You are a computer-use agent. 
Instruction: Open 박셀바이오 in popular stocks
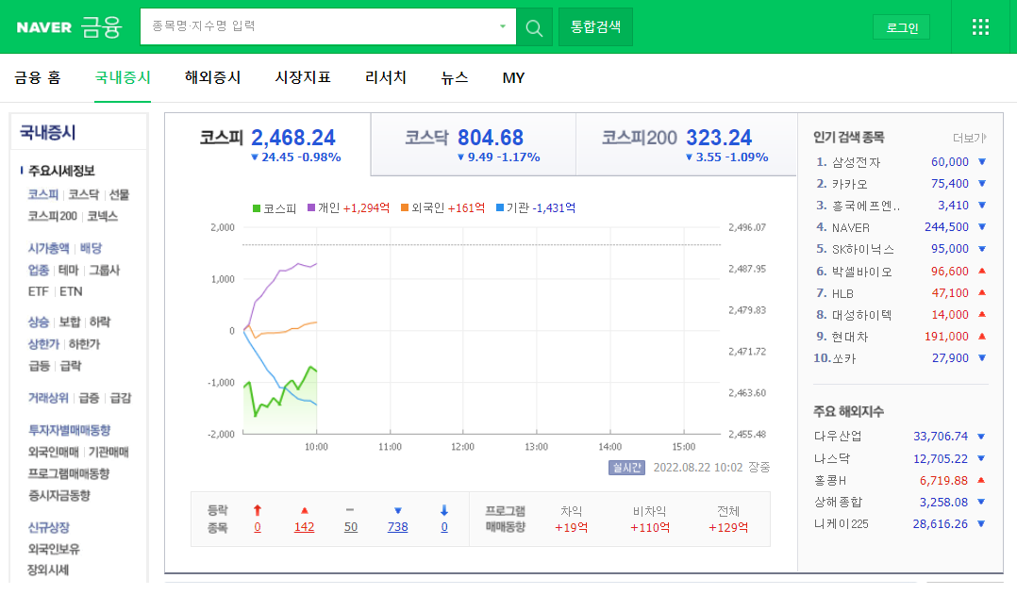click(x=862, y=272)
